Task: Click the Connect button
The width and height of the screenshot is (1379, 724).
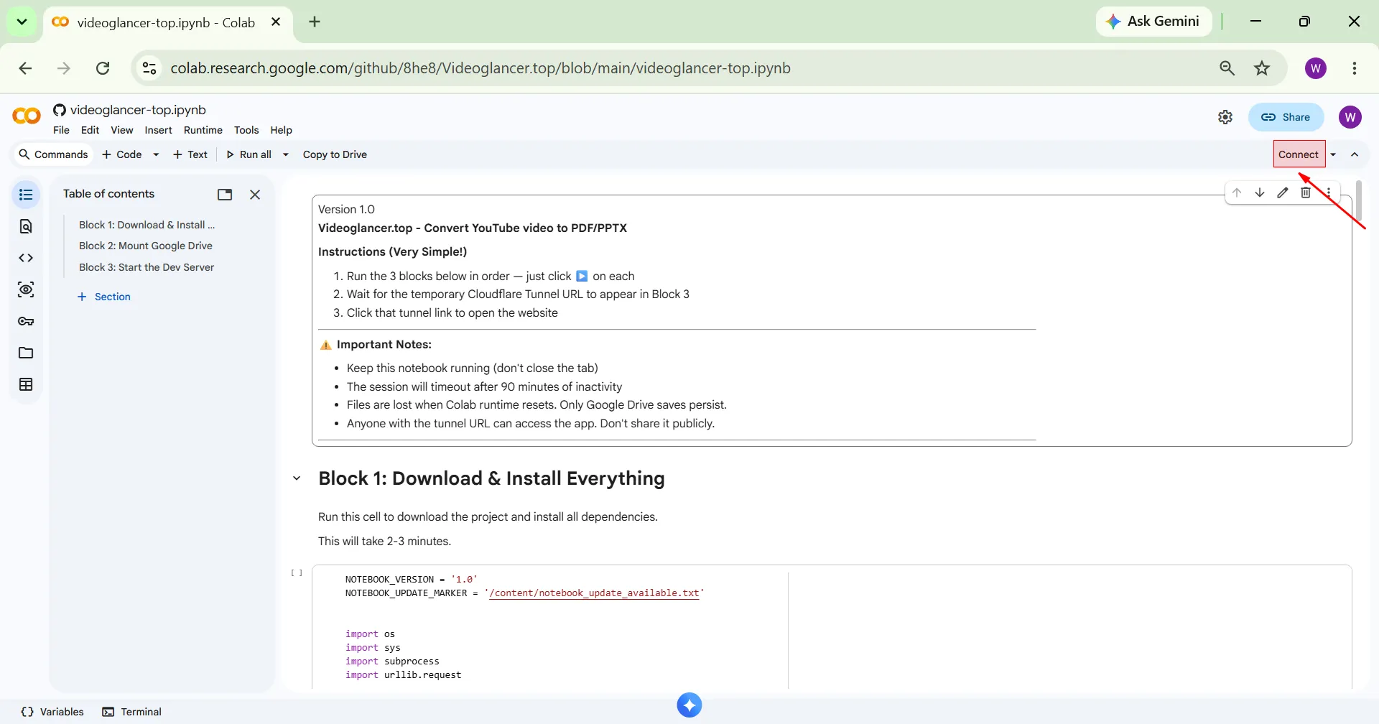Action: tap(1299, 154)
